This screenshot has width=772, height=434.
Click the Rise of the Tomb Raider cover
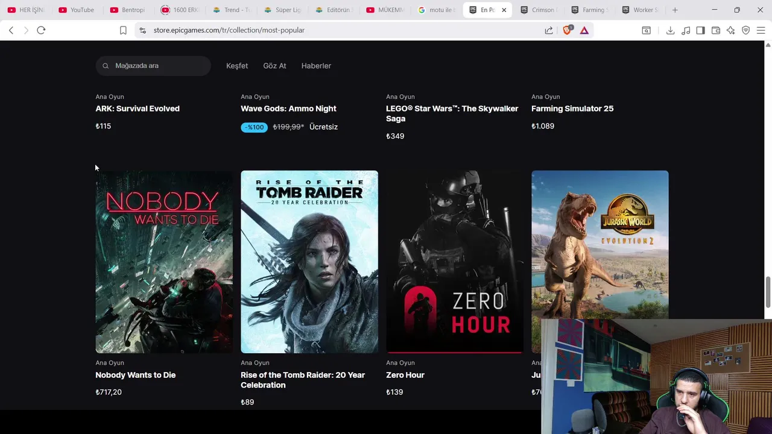pos(309,262)
